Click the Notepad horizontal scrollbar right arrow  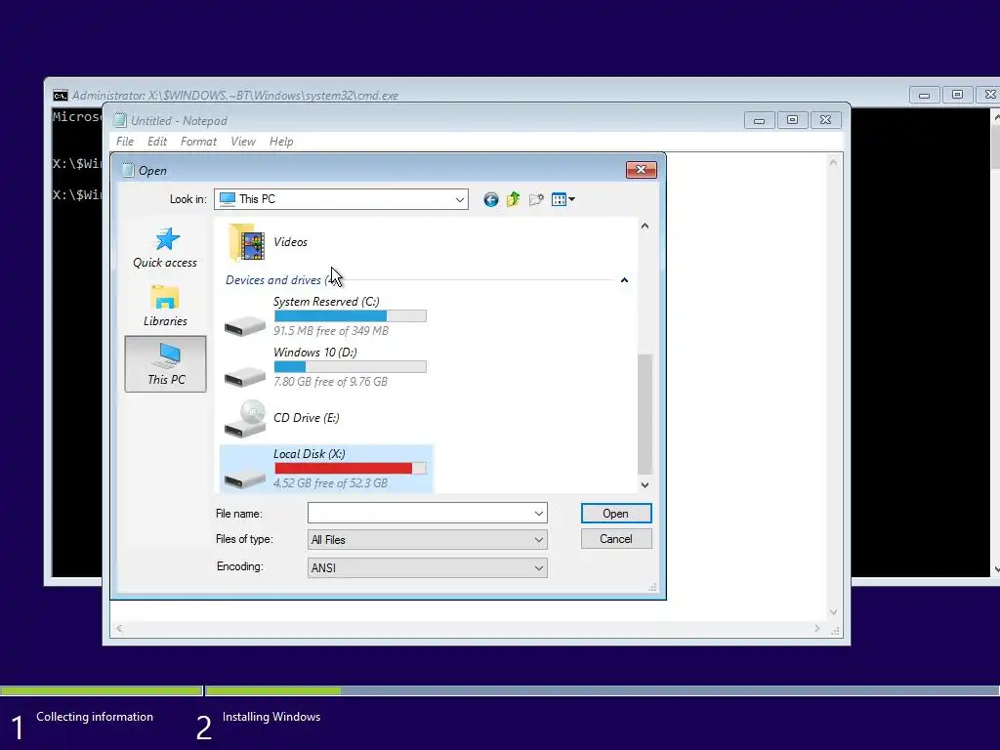817,629
